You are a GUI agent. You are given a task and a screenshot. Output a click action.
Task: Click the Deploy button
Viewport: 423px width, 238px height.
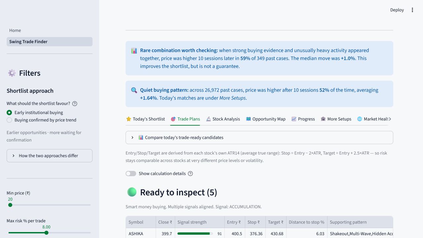click(397, 10)
